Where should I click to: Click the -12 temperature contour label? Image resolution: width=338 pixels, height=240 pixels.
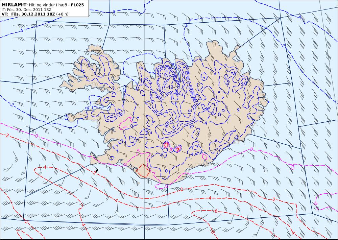(x=170, y=87)
